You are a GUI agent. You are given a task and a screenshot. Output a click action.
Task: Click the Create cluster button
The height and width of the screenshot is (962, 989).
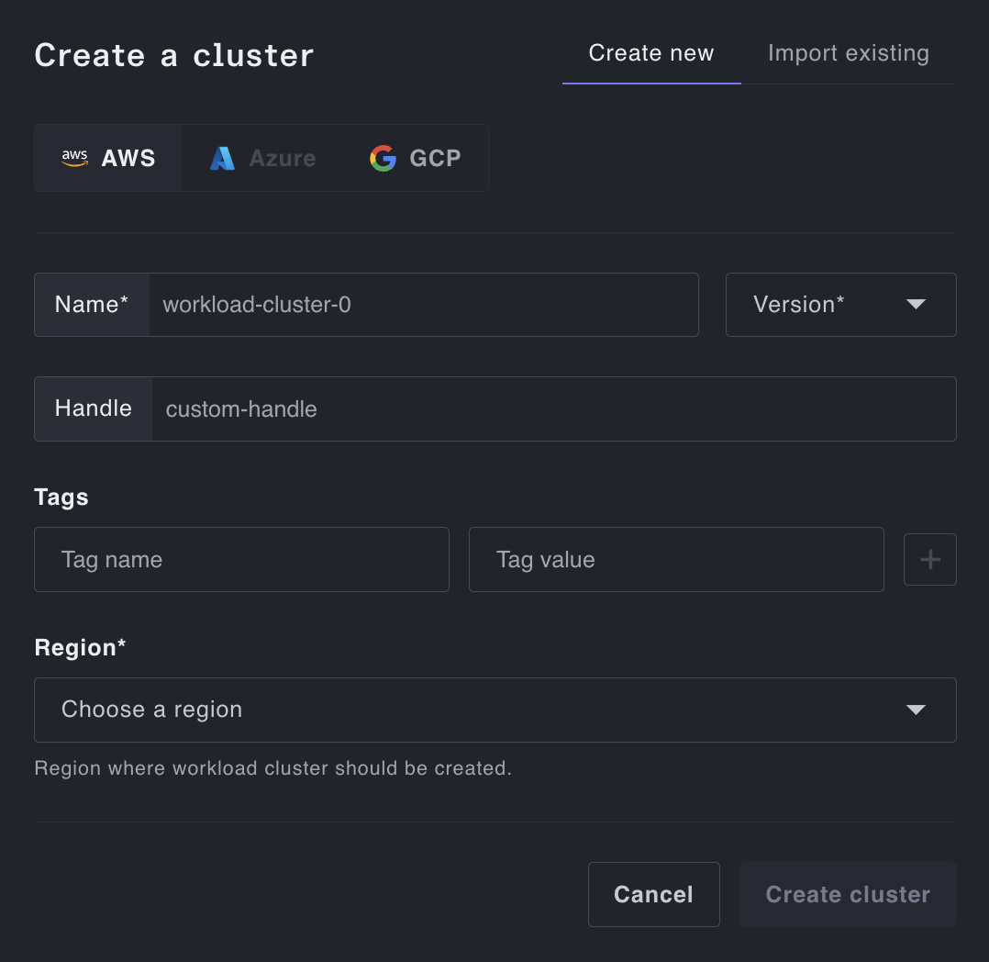[848, 894]
